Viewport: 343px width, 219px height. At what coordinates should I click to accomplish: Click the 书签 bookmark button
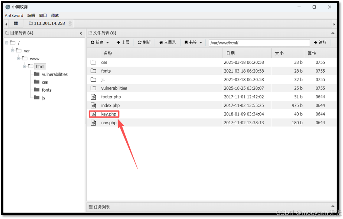[191, 42]
